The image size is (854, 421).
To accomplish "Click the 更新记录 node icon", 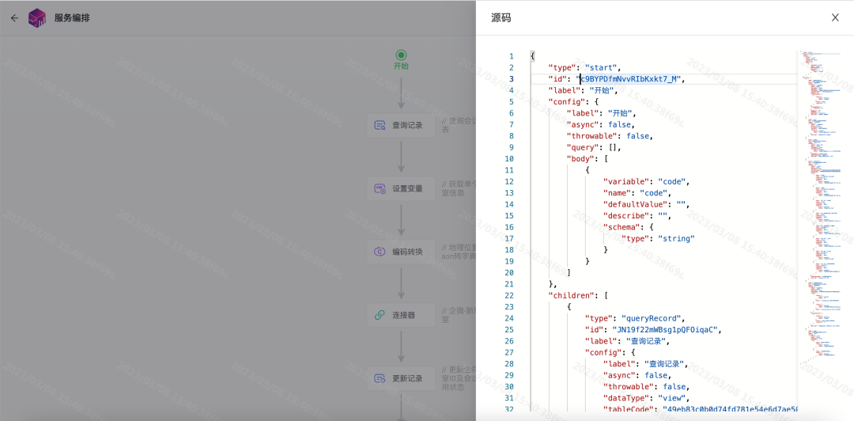I will [380, 378].
